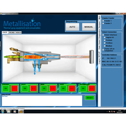The height and width of the screenshot is (126, 126).
Task: Open the Diagnostics vertical tab
Action: [99, 34]
